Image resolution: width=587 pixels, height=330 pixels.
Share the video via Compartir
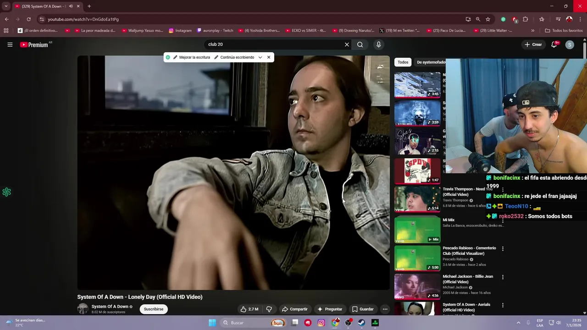click(x=294, y=309)
